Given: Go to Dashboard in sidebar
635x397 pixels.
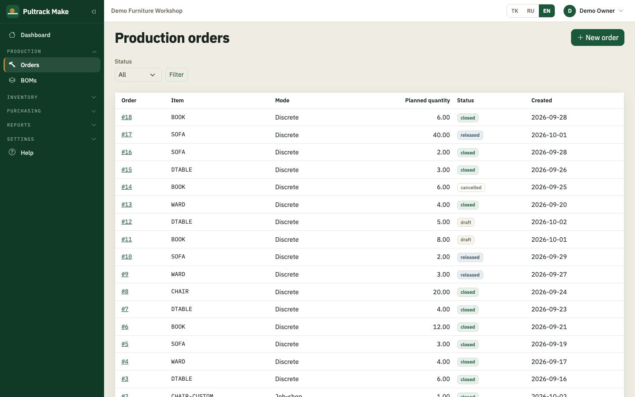Looking at the screenshot, I should [x=52, y=35].
